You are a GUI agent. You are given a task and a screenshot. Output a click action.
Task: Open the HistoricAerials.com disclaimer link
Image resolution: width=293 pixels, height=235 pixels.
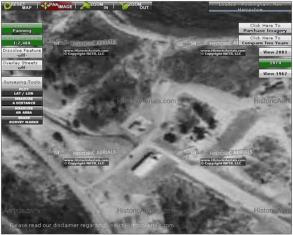click(x=92, y=225)
